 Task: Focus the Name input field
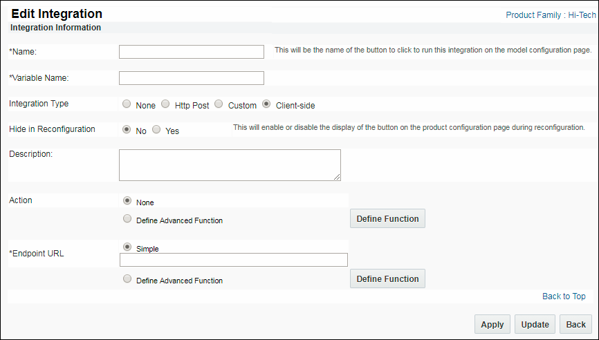[x=192, y=52]
